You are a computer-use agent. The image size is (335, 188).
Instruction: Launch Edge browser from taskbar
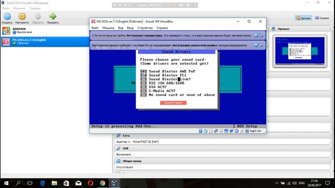point(42,183)
